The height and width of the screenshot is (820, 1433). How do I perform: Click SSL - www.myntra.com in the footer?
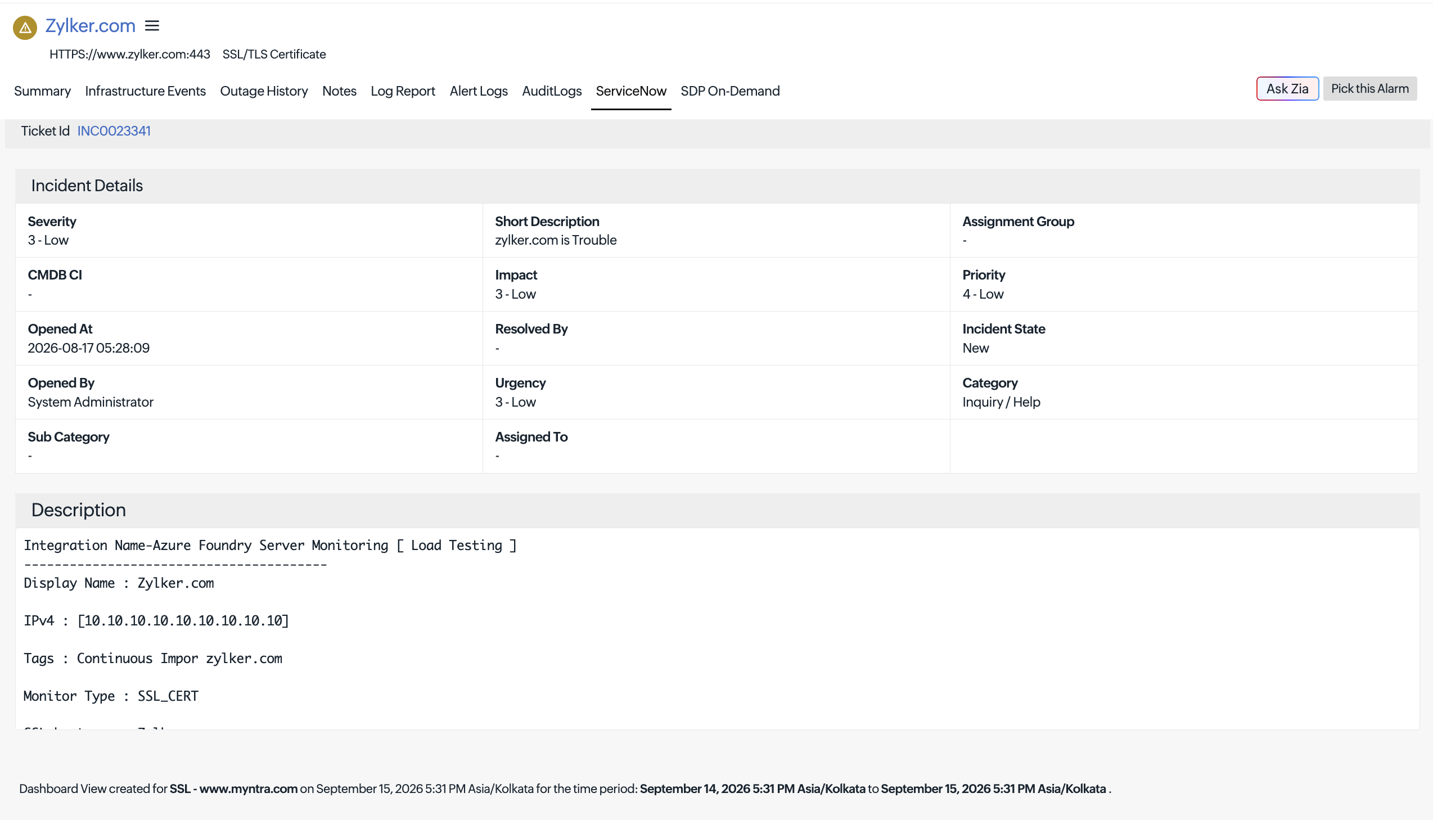pos(233,789)
